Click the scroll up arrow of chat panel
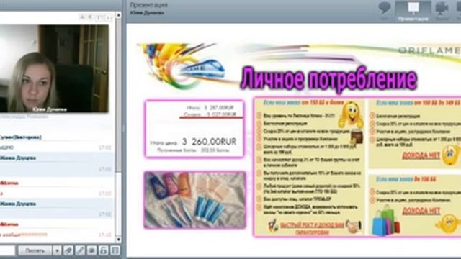This screenshot has height=259, width=461. (118, 14)
